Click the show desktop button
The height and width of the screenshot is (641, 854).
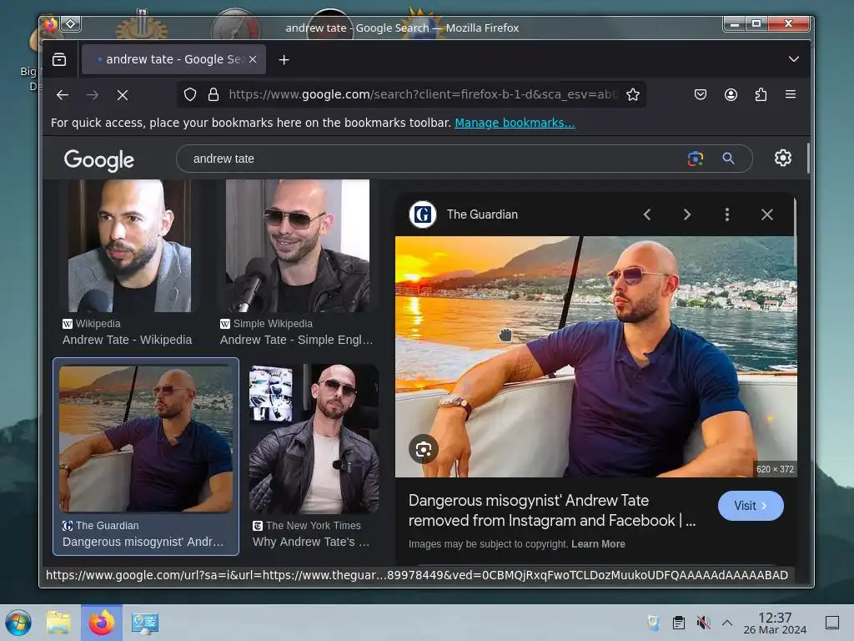pyautogui.click(x=832, y=623)
